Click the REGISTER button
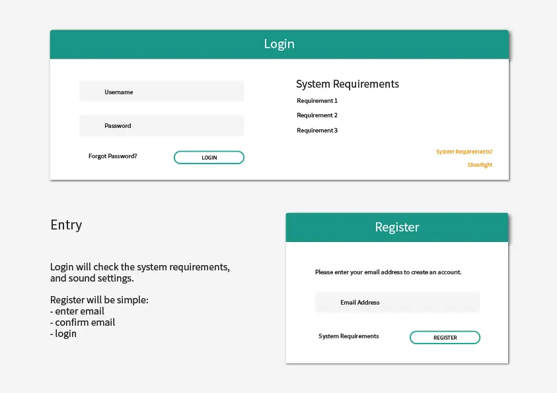Screen dimensions: 557x393 click(445, 337)
